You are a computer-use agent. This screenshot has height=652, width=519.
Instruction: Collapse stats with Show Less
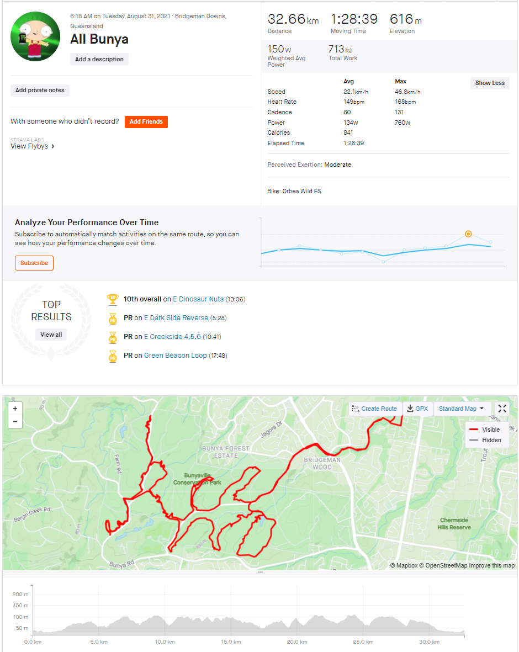(490, 83)
